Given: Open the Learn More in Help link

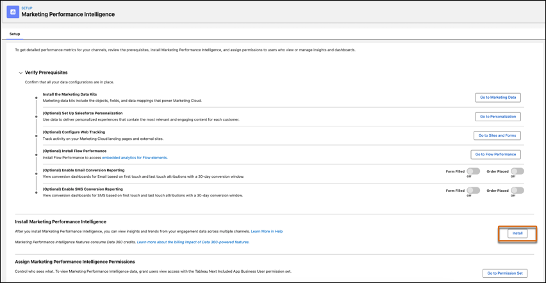Looking at the screenshot, I should coord(267,232).
